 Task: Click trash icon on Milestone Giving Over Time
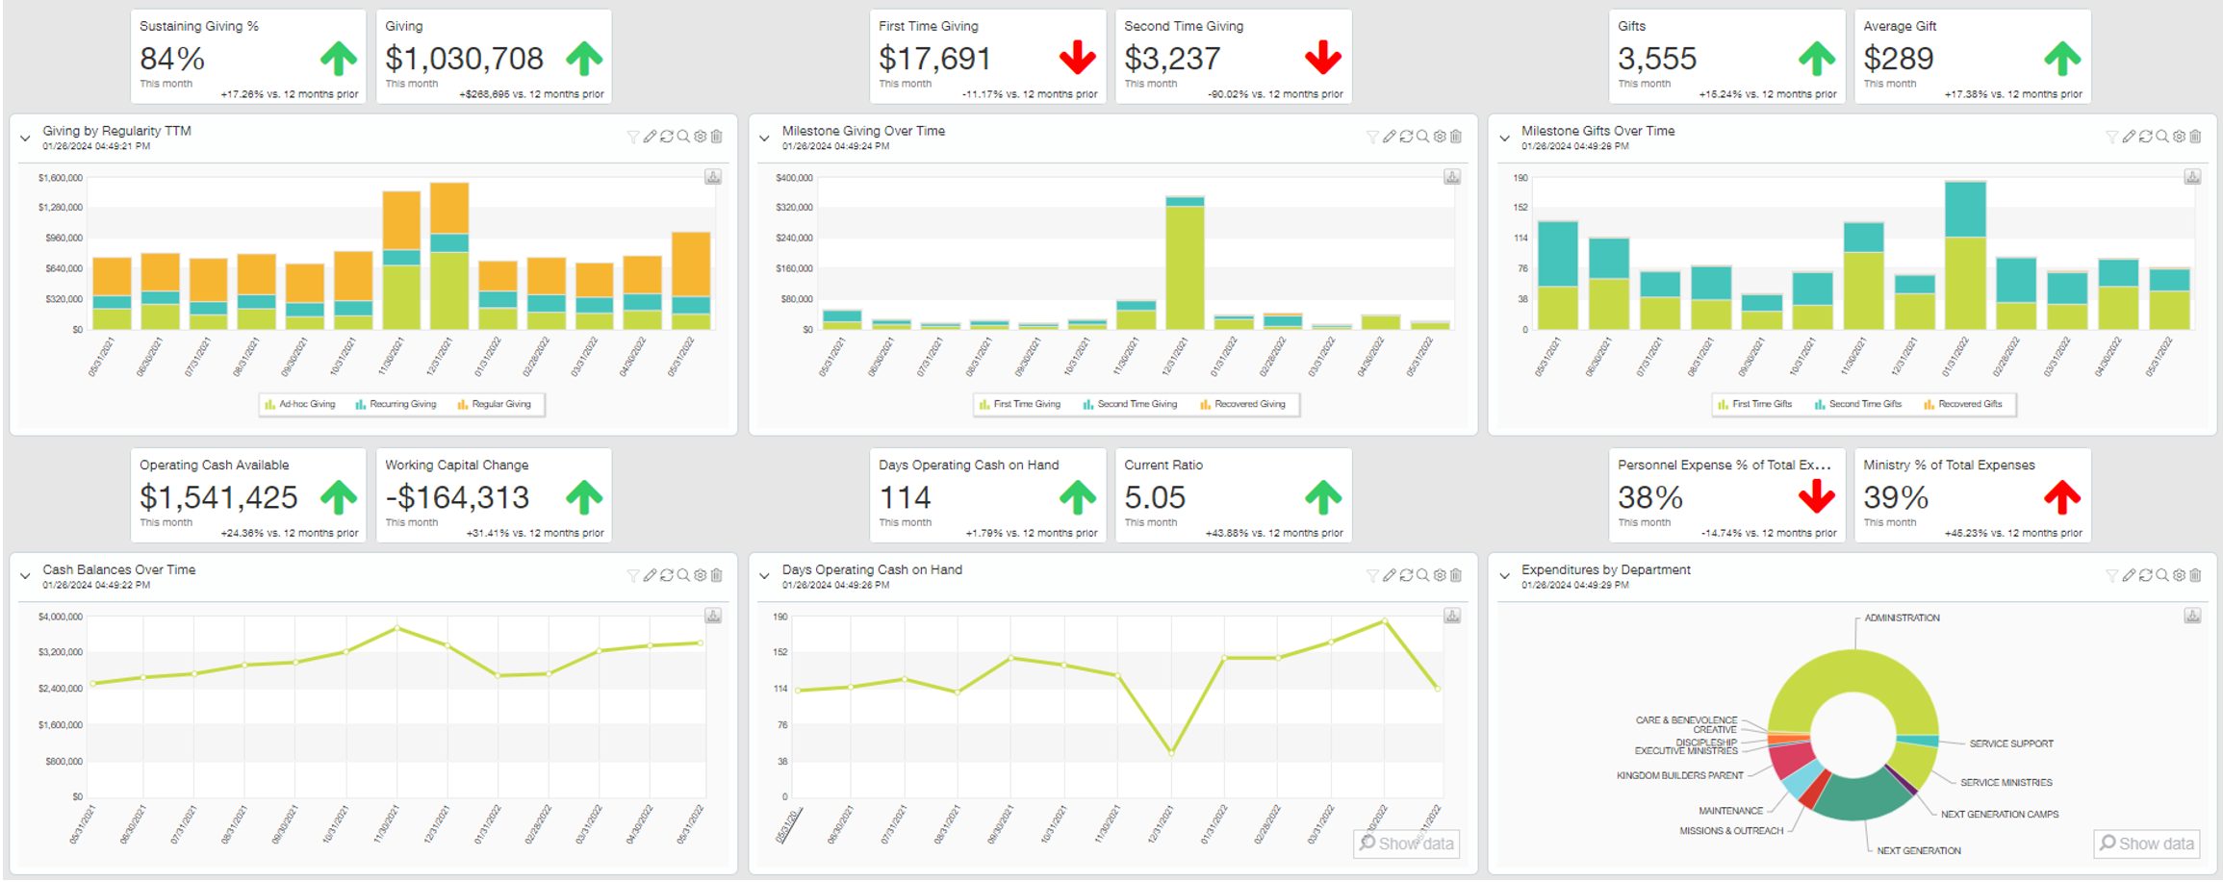pyautogui.click(x=1456, y=137)
